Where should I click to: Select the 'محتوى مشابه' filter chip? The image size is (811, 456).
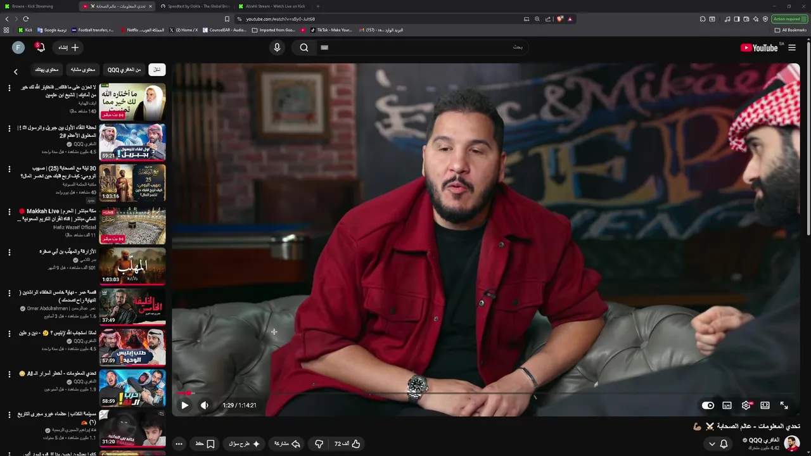[83, 70]
